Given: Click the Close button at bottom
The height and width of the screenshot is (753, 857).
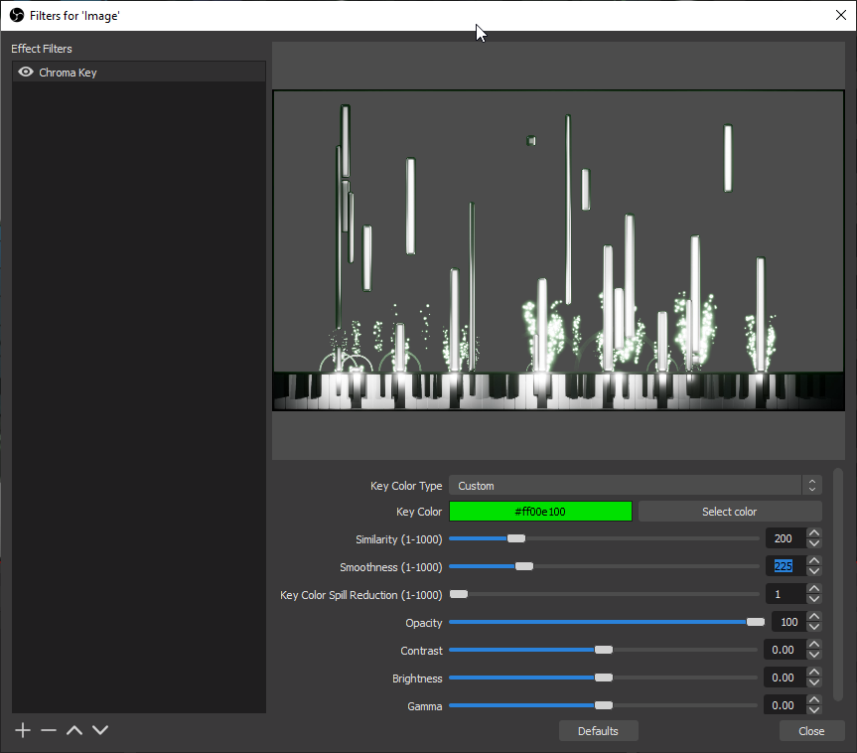Looking at the screenshot, I should tap(811, 731).
